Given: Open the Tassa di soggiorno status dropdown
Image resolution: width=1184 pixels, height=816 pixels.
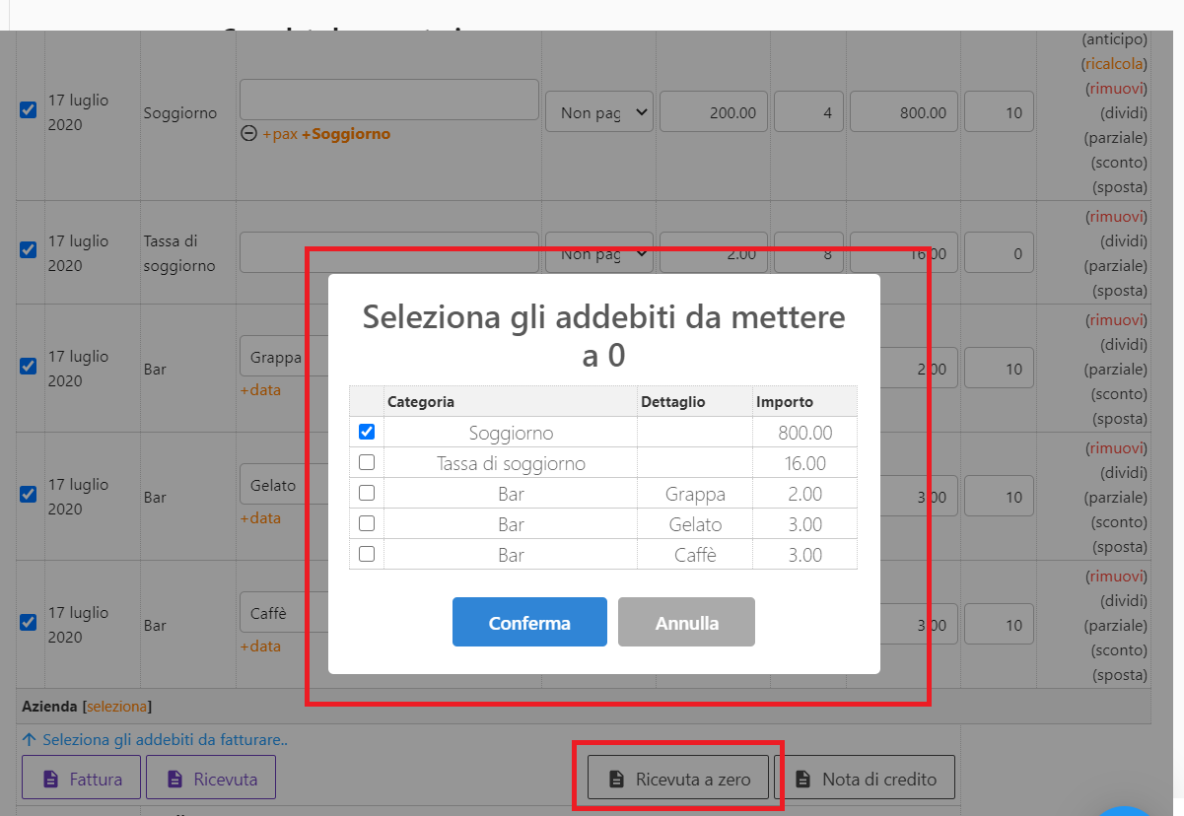Looking at the screenshot, I should coord(599,253).
